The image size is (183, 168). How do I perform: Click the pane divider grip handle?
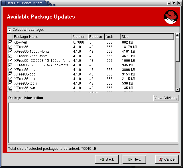93,93
